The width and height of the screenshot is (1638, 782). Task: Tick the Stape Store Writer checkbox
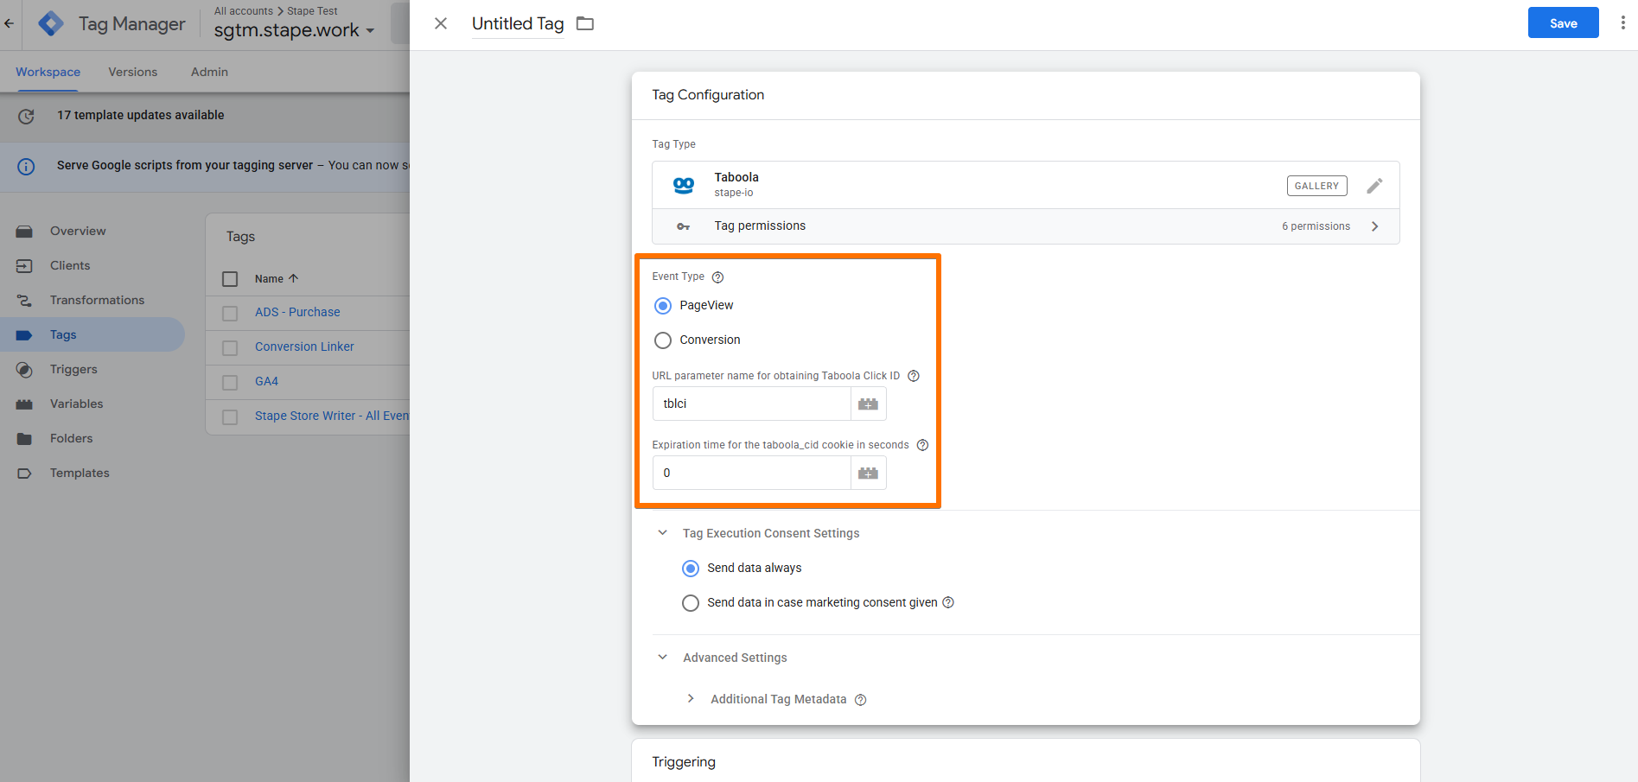click(x=230, y=416)
